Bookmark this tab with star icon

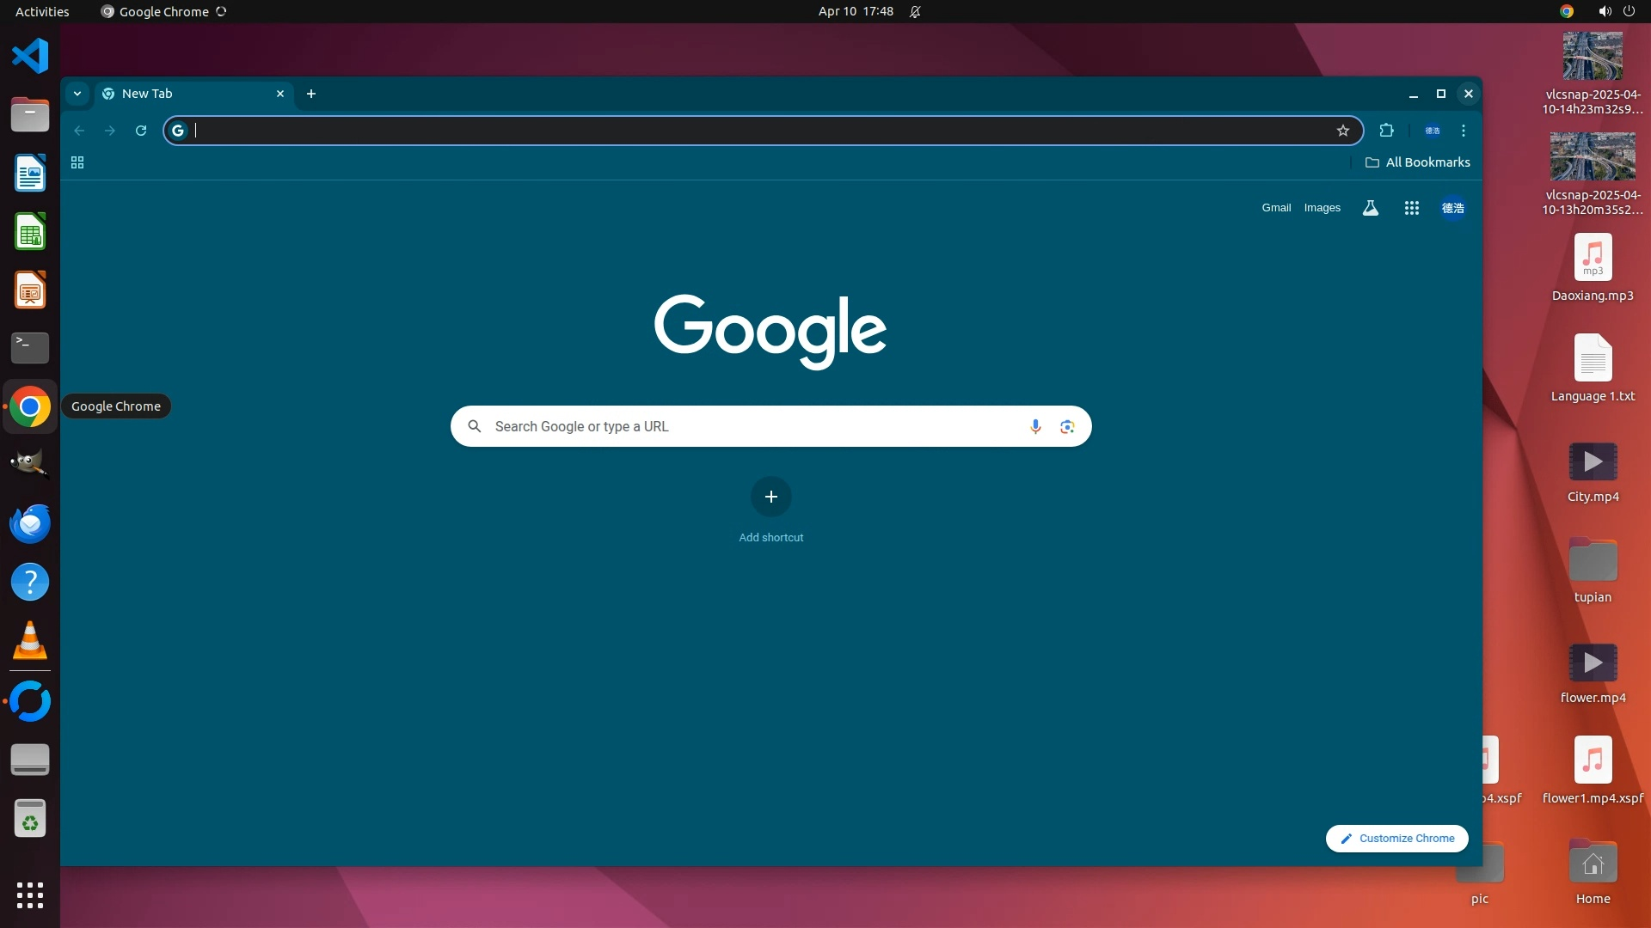1343,131
